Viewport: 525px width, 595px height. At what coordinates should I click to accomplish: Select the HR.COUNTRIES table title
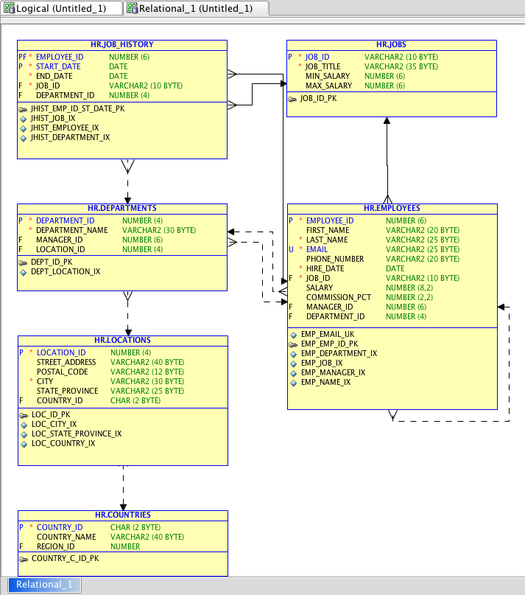123,515
